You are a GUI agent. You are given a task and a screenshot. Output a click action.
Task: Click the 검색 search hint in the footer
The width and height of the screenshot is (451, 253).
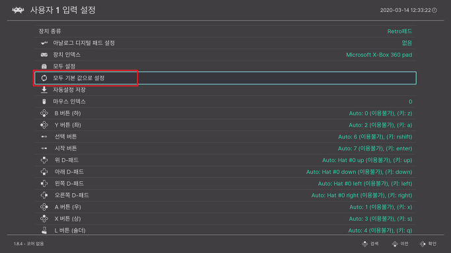pos(370,244)
